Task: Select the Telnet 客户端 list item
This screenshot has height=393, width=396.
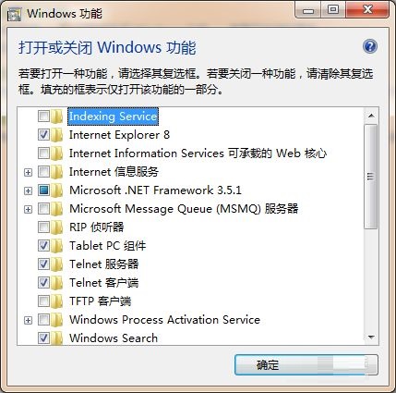Action: click(x=103, y=283)
